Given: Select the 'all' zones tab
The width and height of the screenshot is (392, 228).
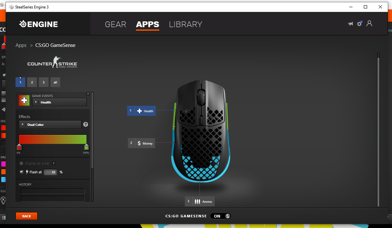Looking at the screenshot, I should coord(55,82).
